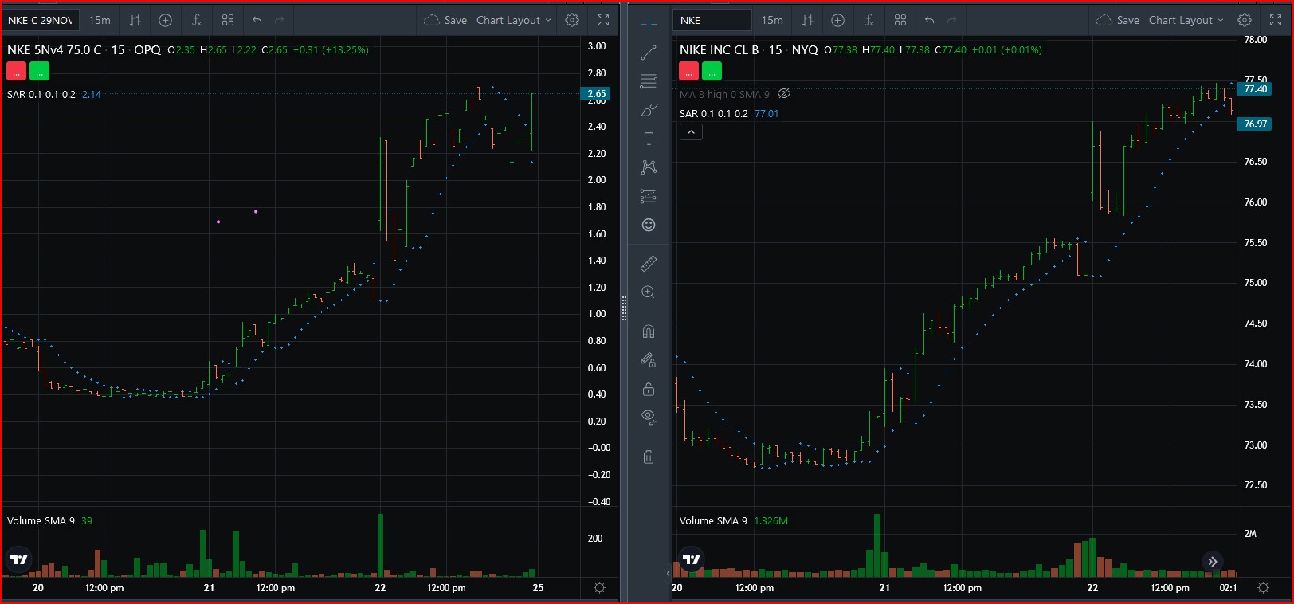Select the MA 8 high 0 SMA 9 indicator label
The image size is (1294, 604).
coord(724,94)
